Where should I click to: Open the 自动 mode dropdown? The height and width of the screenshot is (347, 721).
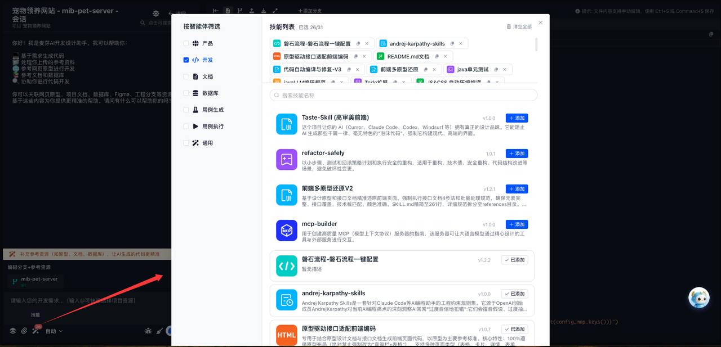pyautogui.click(x=54, y=331)
